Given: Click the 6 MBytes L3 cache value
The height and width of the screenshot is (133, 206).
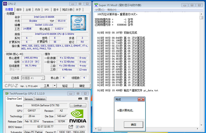Looking at the screenshot, I should pos(67,70).
